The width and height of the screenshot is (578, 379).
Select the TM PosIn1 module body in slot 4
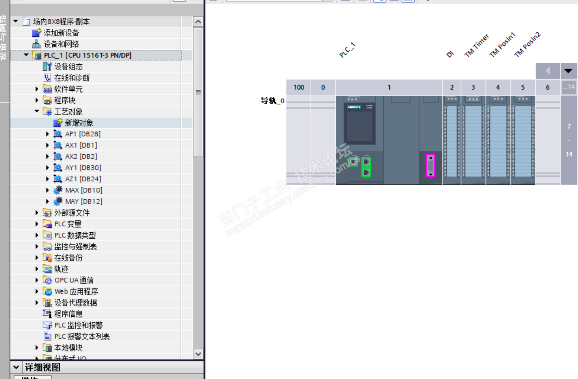coord(498,140)
